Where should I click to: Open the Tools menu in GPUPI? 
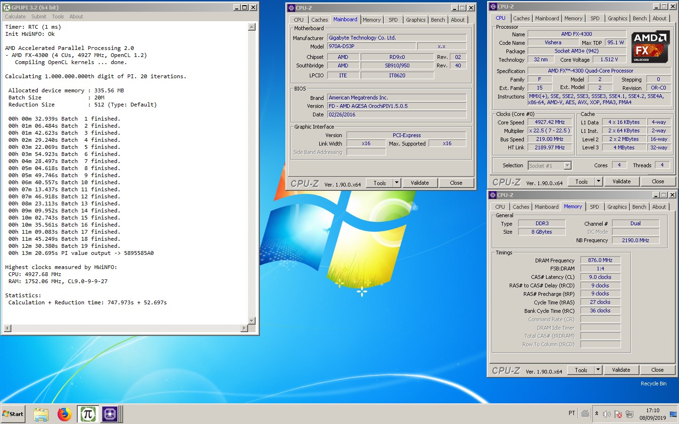pyautogui.click(x=58, y=16)
